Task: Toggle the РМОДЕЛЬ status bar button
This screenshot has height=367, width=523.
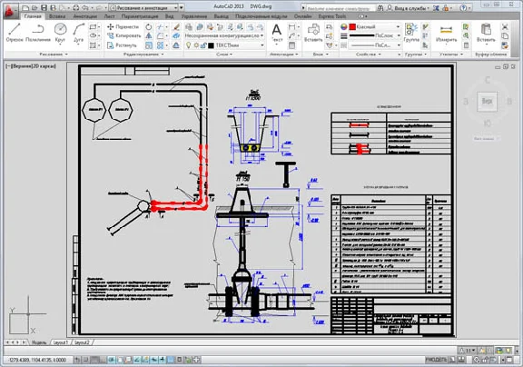Action: click(x=436, y=360)
